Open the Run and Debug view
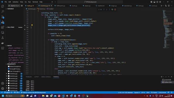 (x=2, y=22)
